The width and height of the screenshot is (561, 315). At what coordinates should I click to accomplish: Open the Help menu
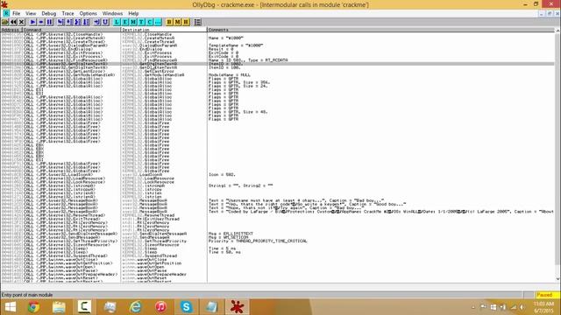(133, 14)
